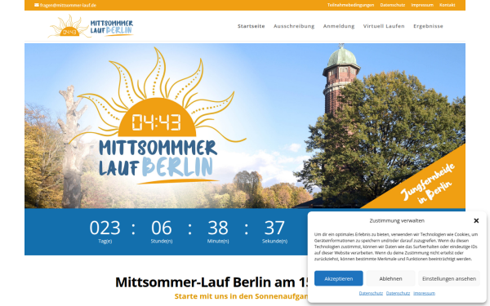Screen dimensions: 490x306
Task: Click the Stunde(n) countdown label
Action: tap(162, 242)
